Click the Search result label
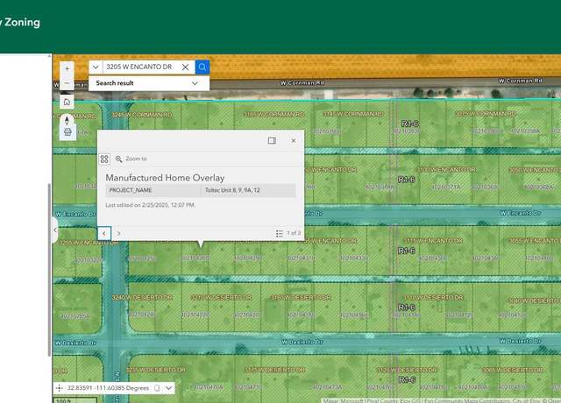The height and width of the screenshot is (403, 561). tap(115, 83)
